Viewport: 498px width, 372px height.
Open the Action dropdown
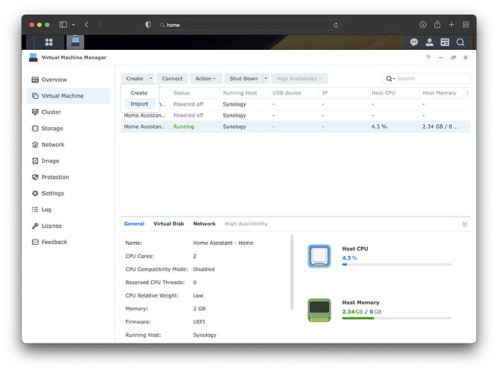coord(205,78)
